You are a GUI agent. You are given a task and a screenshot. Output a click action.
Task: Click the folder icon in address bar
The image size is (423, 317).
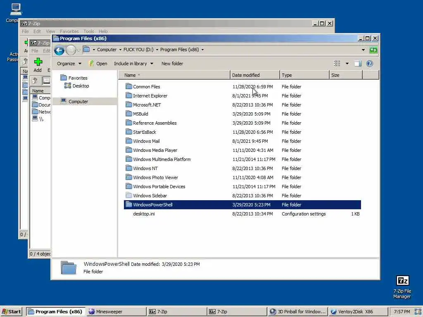[x=86, y=50]
